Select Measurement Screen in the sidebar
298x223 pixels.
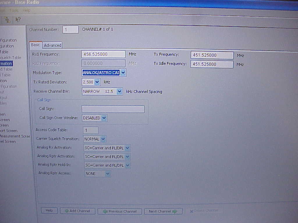[13, 136]
